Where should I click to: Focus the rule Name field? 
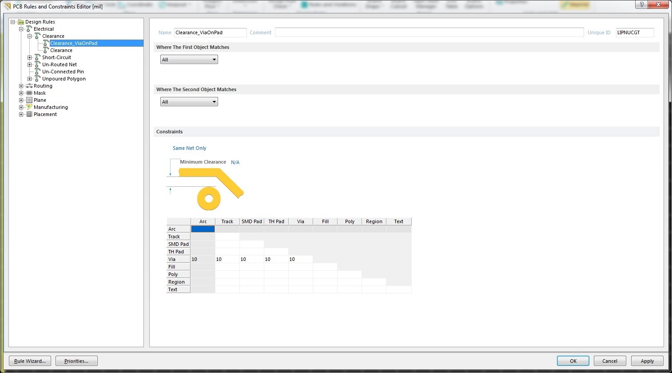click(x=210, y=32)
